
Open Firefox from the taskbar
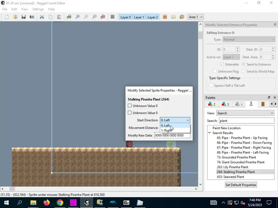pos(47,203)
